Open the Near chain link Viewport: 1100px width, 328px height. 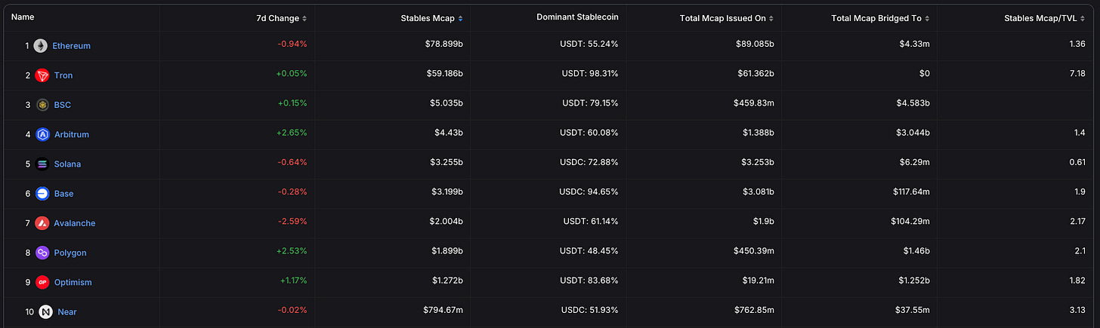point(67,311)
